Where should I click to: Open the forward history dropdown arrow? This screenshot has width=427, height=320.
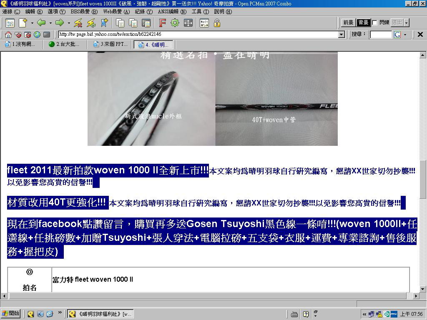(69, 23)
